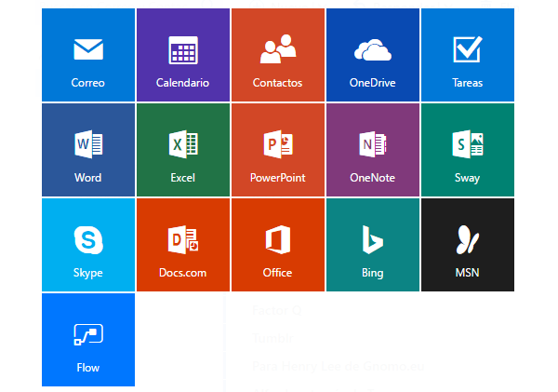Select the Tareas checkmark tile
Image resolution: width=558 pixels, height=392 pixels.
point(468,55)
